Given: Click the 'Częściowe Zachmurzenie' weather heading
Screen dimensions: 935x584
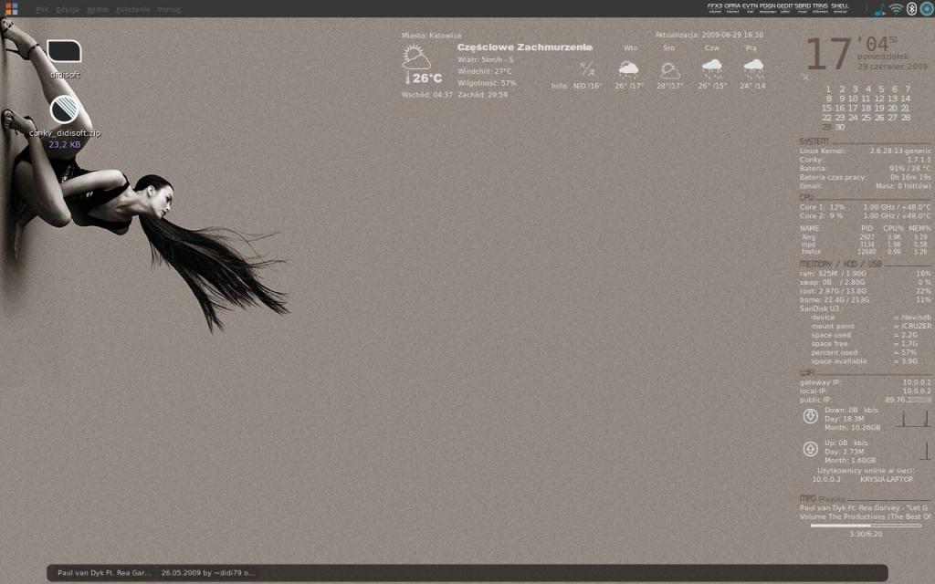Looking at the screenshot, I should point(525,47).
